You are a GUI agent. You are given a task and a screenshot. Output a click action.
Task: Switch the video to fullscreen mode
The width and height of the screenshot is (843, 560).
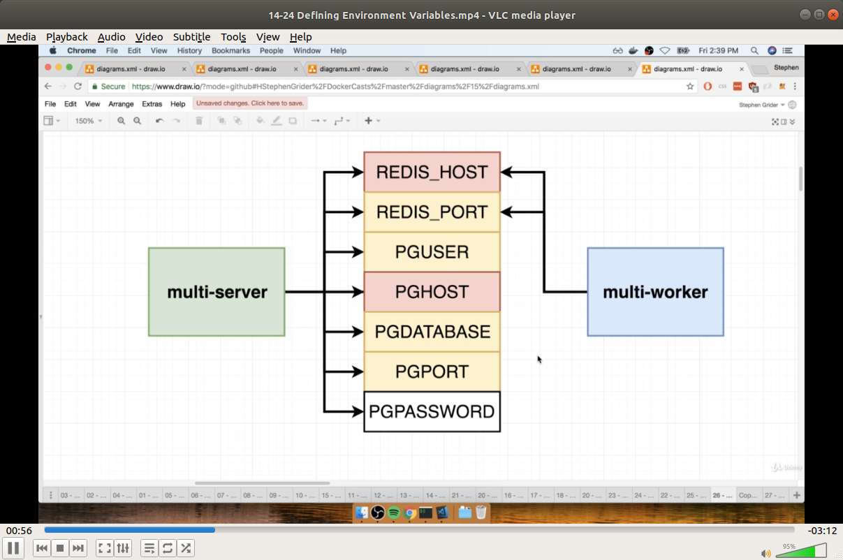[x=105, y=548]
